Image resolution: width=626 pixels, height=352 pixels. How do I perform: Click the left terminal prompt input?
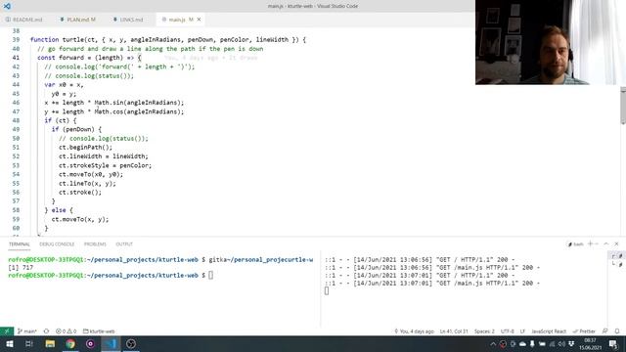(x=211, y=276)
